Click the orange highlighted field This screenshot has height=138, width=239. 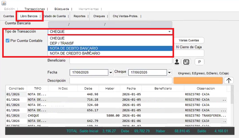(x=198, y=80)
